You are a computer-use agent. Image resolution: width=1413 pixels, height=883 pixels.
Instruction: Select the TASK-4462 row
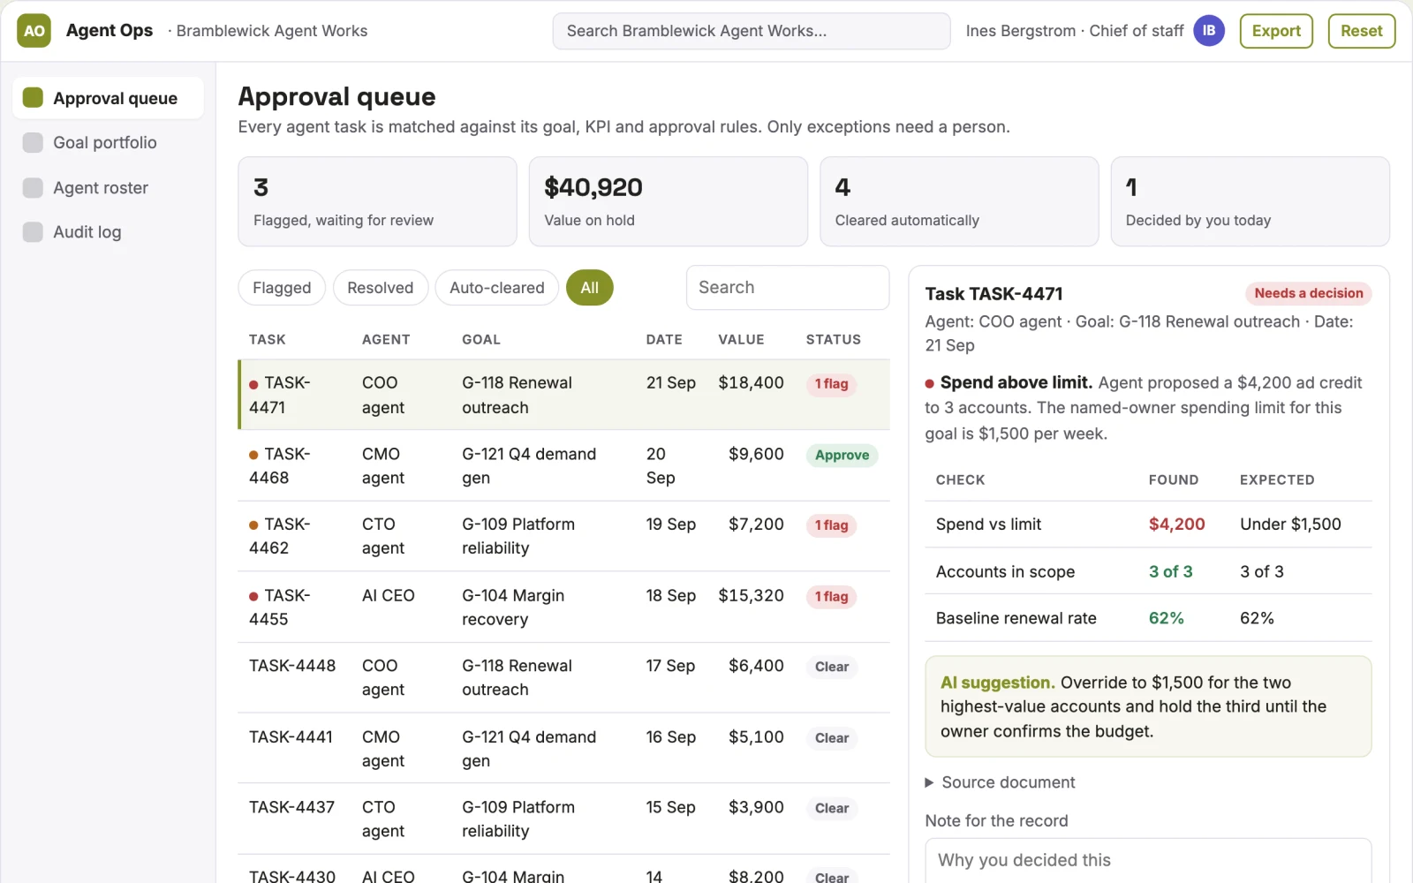pos(564,536)
